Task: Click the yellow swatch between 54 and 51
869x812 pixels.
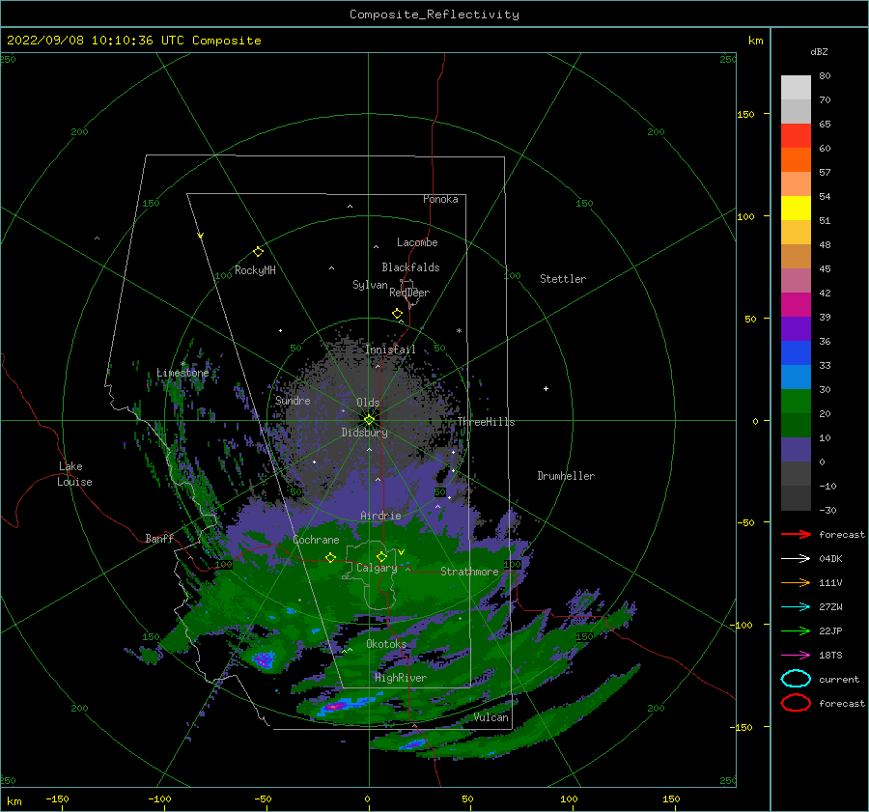Action: click(x=796, y=208)
